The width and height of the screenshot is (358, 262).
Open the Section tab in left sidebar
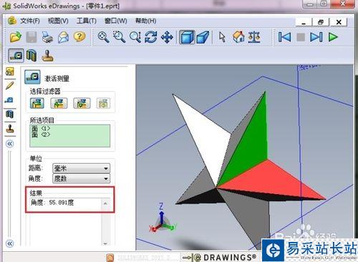(9, 114)
